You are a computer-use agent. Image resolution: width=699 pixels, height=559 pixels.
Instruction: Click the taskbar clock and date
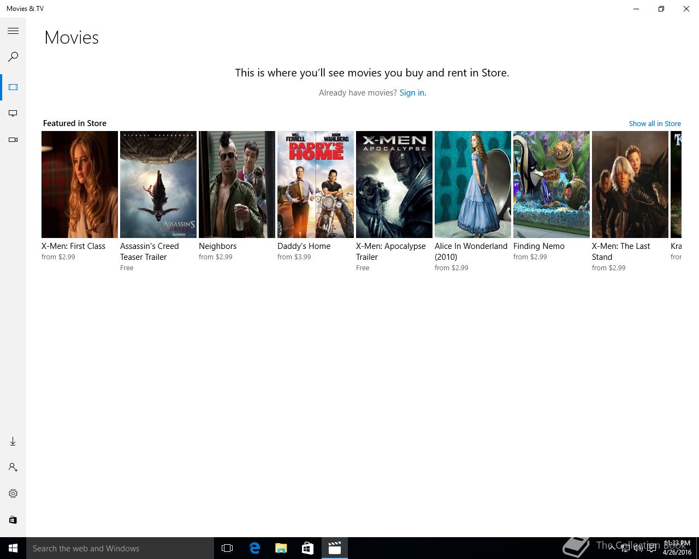(677, 548)
